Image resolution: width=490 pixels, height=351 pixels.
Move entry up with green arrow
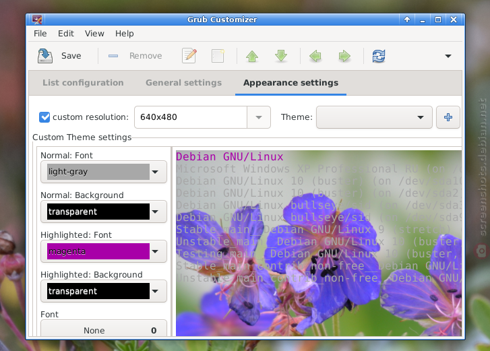(x=252, y=56)
